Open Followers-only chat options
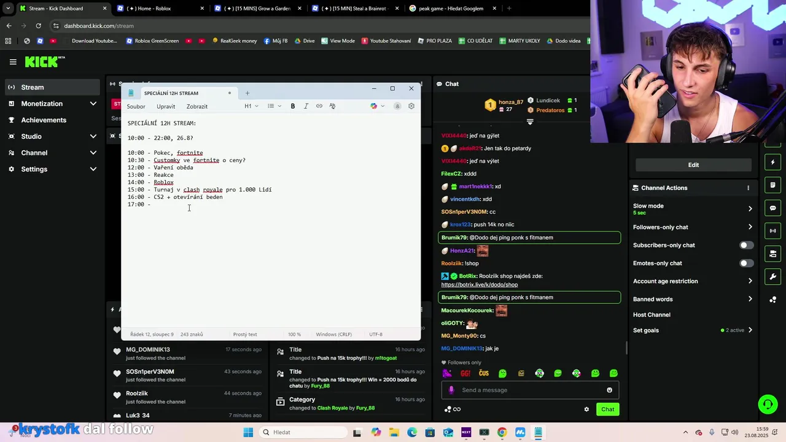786x442 pixels. point(693,227)
